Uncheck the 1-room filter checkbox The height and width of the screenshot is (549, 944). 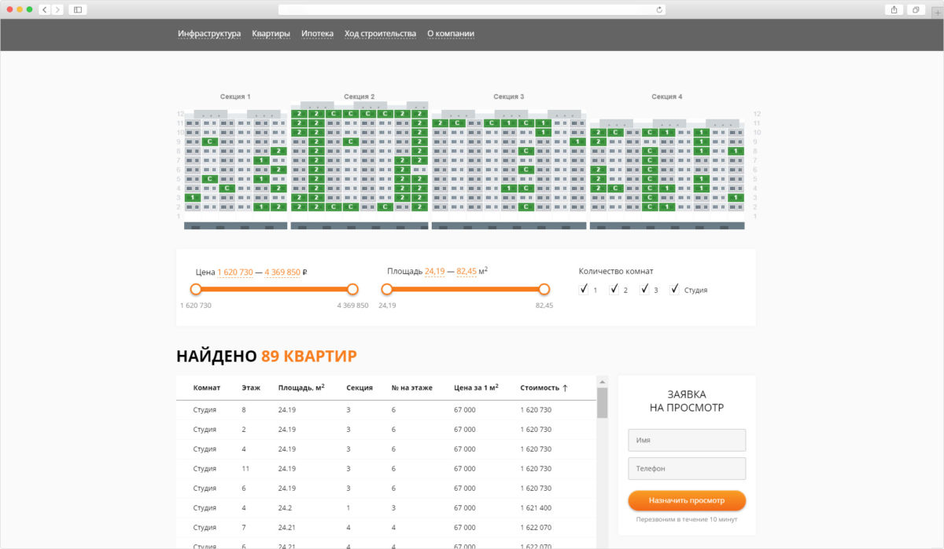pyautogui.click(x=583, y=289)
